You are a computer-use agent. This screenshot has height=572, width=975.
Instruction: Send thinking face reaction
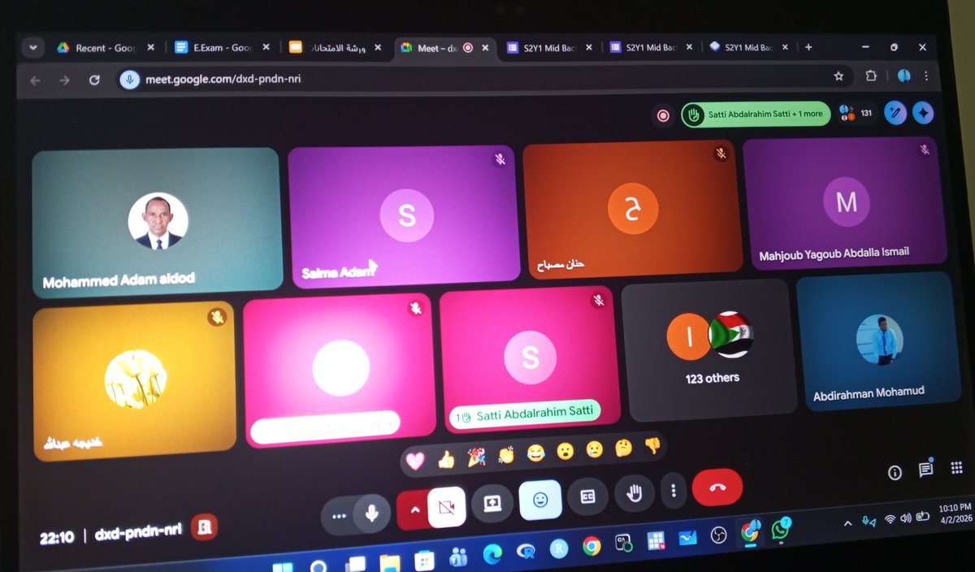(x=623, y=447)
